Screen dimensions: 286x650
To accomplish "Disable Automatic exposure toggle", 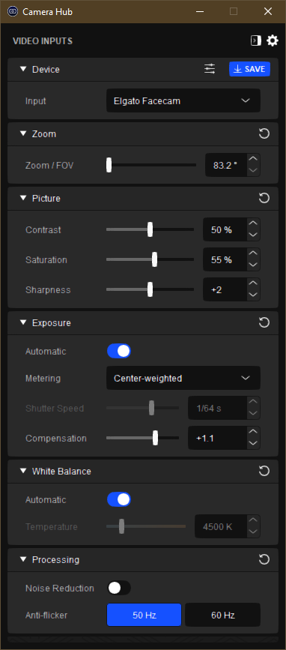I will point(119,351).
